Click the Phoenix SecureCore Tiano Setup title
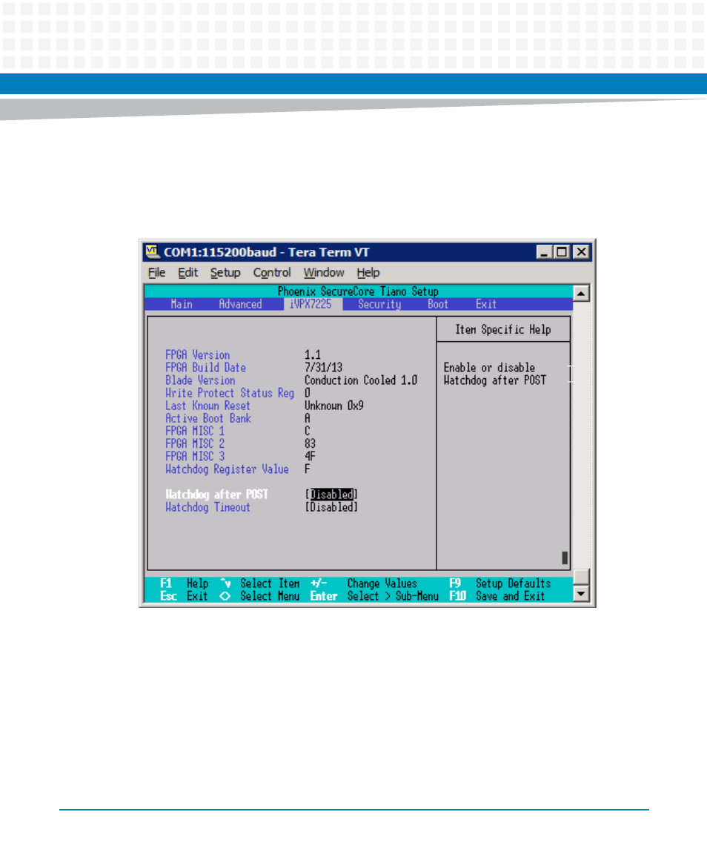Viewport: 707px width, 849px height. click(x=359, y=291)
